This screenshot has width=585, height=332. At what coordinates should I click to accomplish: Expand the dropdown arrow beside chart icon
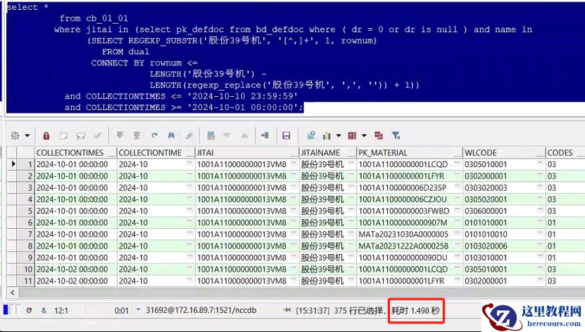coord(339,135)
